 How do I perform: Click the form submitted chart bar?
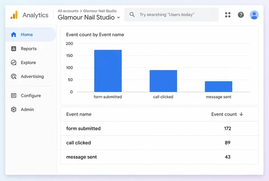108,71
